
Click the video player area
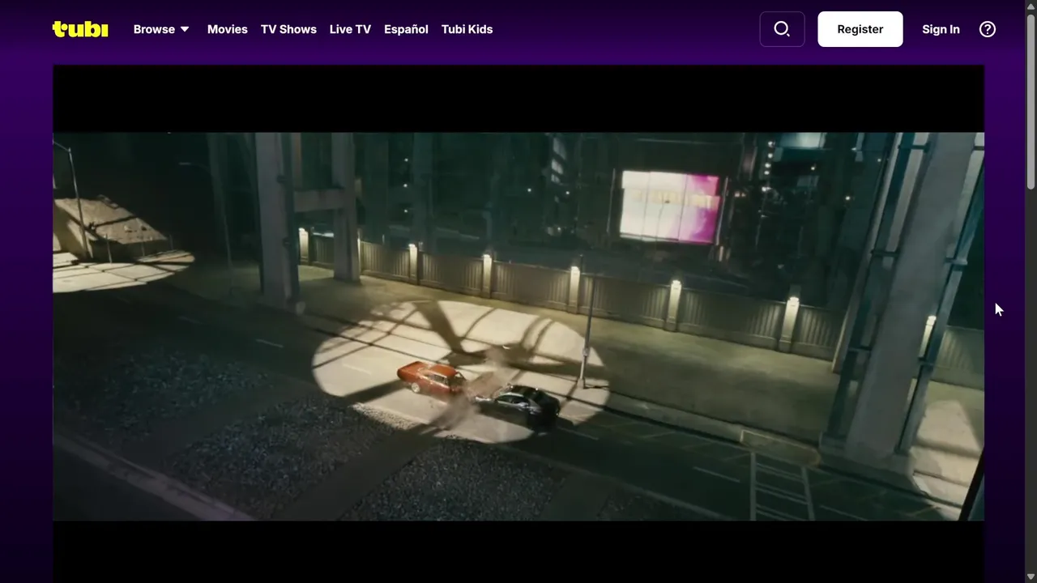[x=518, y=324]
